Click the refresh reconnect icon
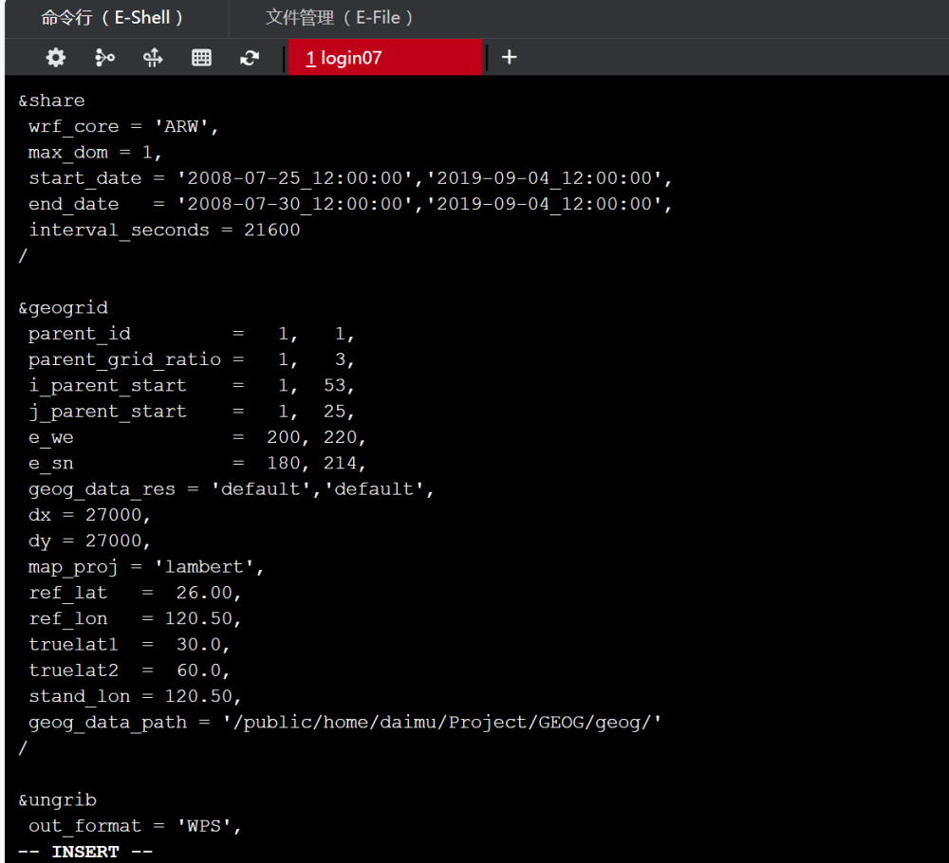This screenshot has width=949, height=863. [250, 58]
